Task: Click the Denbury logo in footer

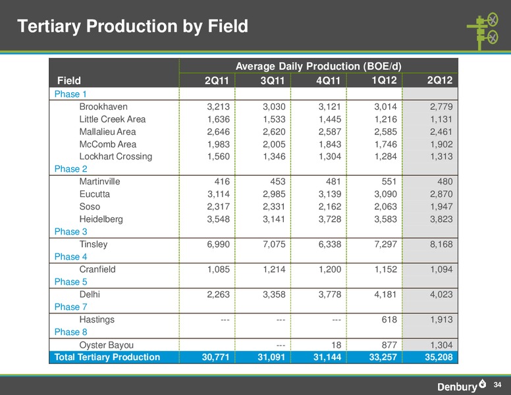Action: pyautogui.click(x=462, y=386)
